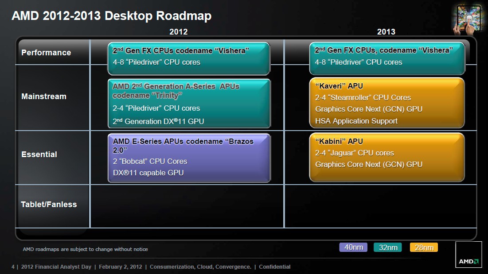The height and width of the screenshot is (274, 488).
Task: Click the tablet hands thumbnail image
Action: (468, 19)
